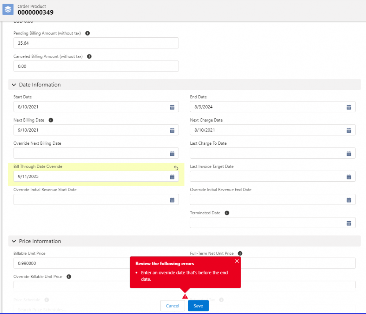366x314 pixels.
Task: Open the Next Billing Date calendar picker
Action: point(172,130)
